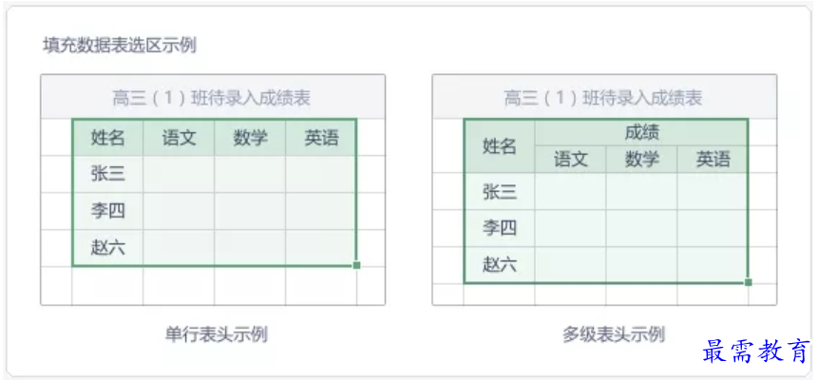This screenshot has width=818, height=381.
Task: Click the 赵六 cell in the left table
Action: (108, 248)
